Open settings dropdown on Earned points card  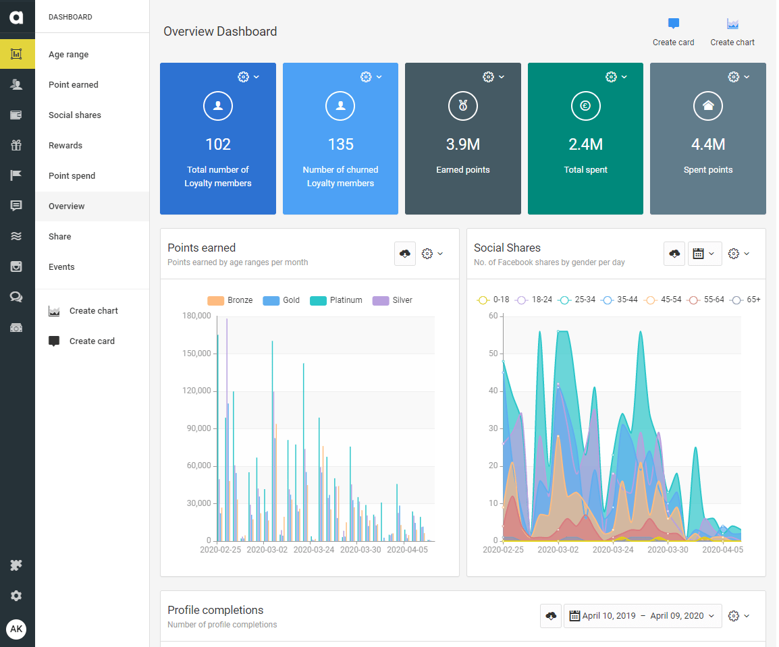click(x=494, y=77)
